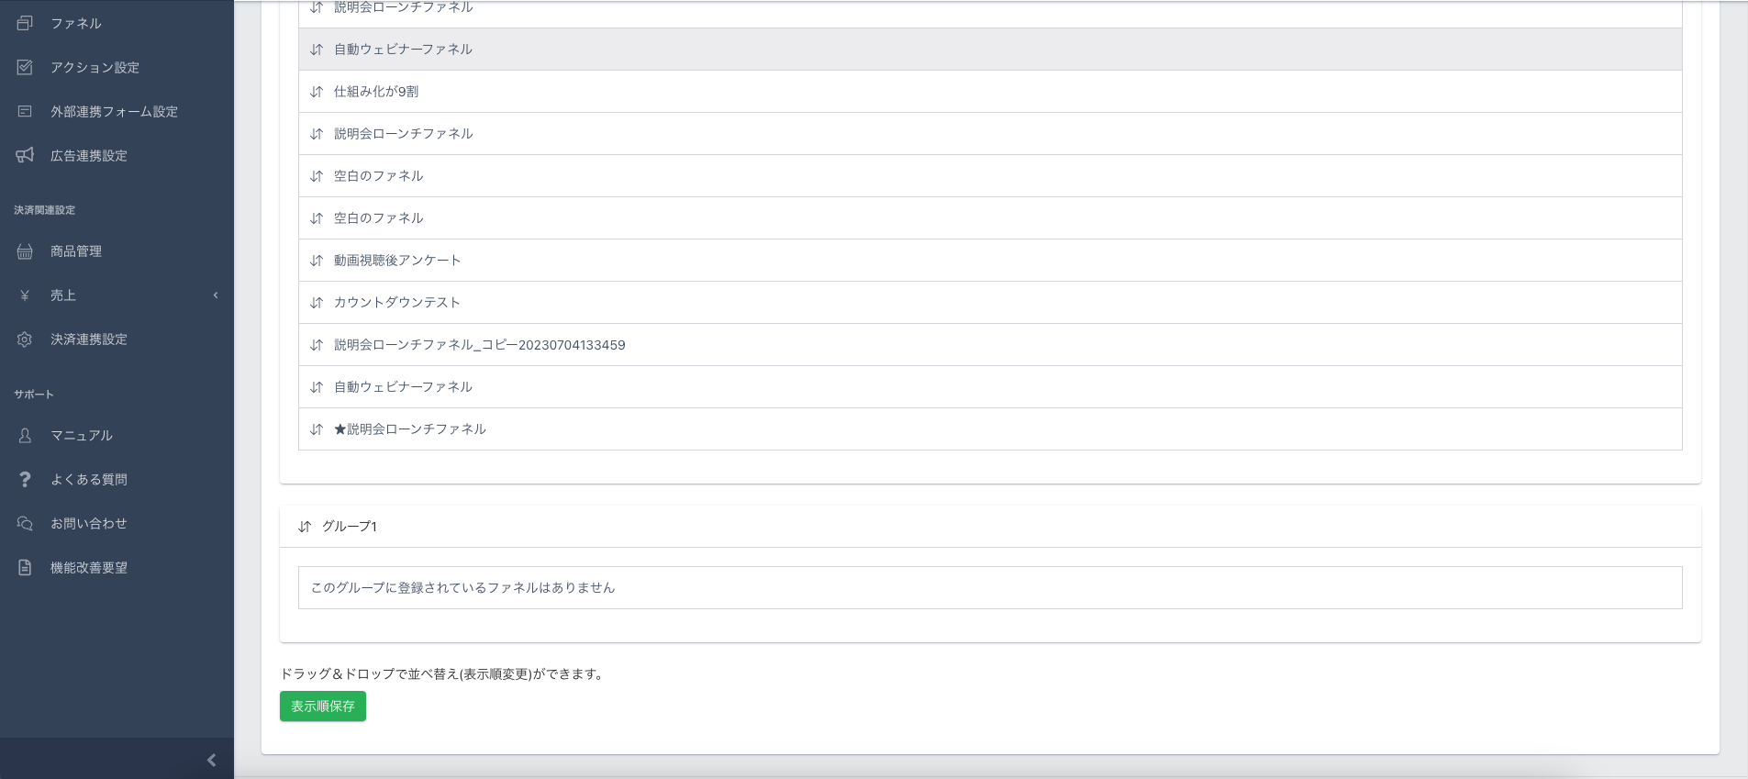Expand the 売上 submenu chevron
The height and width of the screenshot is (779, 1748).
216,295
